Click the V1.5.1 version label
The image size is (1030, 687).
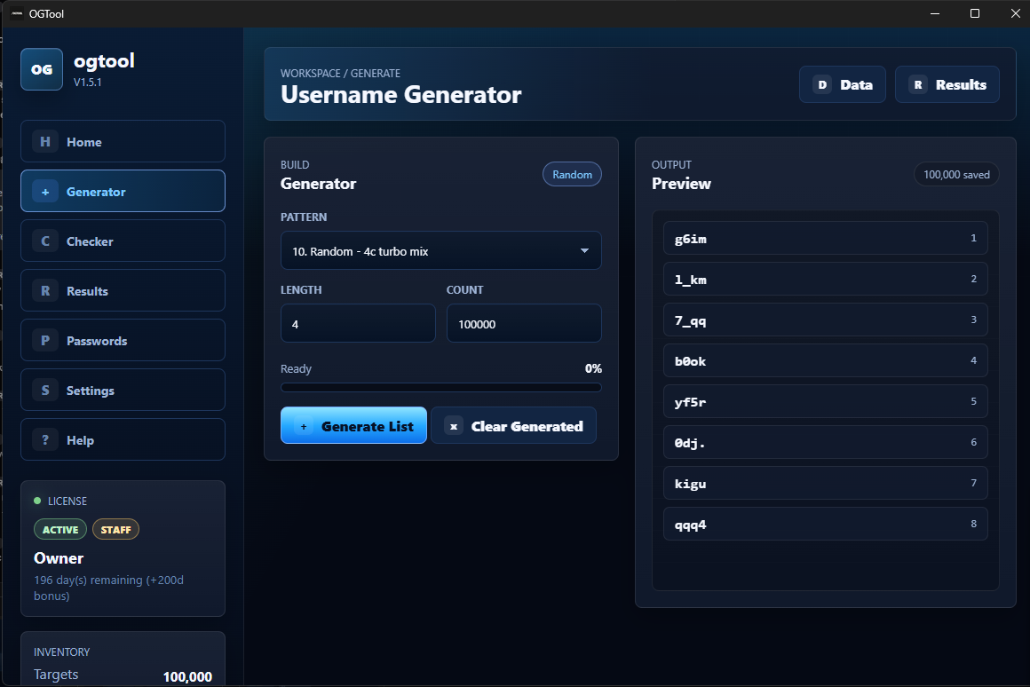87,82
